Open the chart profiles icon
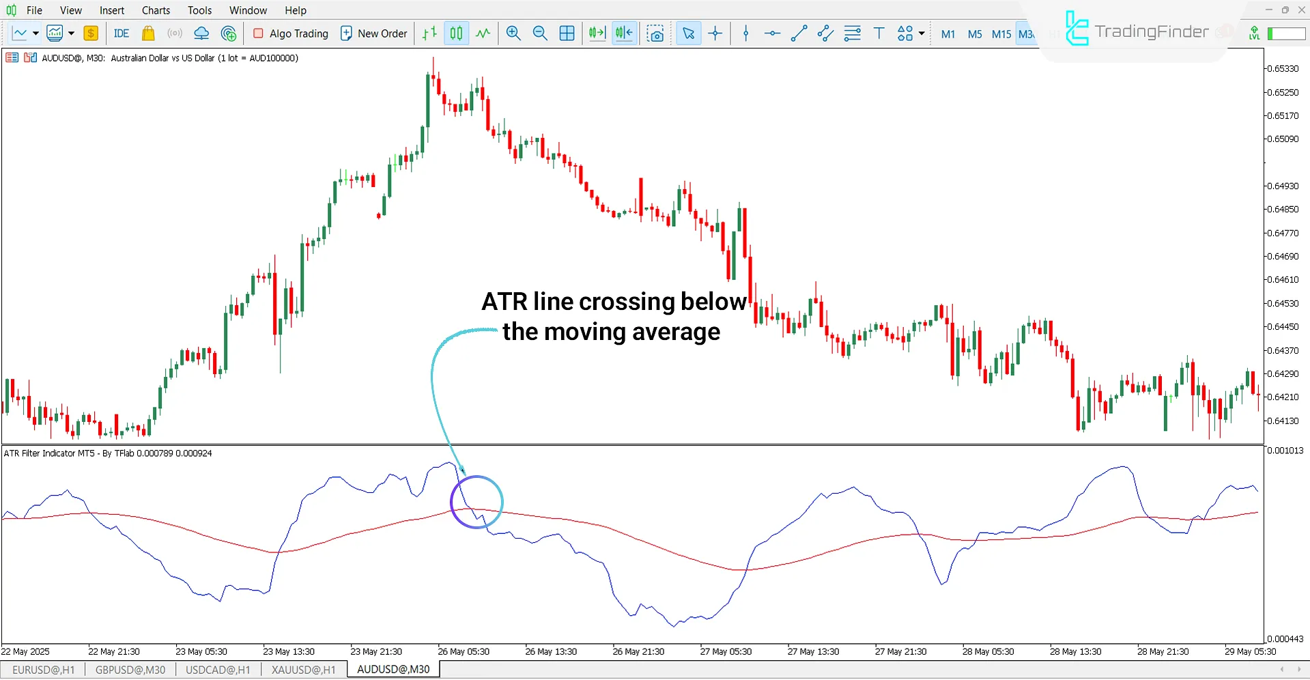 pos(55,33)
